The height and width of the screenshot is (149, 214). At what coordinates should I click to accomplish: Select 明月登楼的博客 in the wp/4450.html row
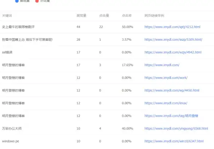pos(13,90)
